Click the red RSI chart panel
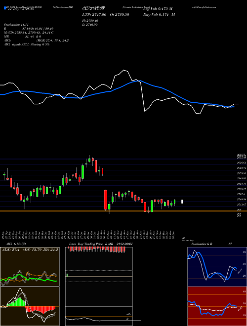Image resolution: width=247 pixels, height=326 pixels. (x=217, y=306)
